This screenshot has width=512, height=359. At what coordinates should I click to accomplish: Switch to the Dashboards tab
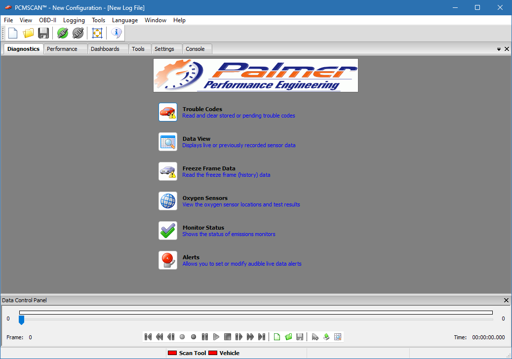coord(105,49)
